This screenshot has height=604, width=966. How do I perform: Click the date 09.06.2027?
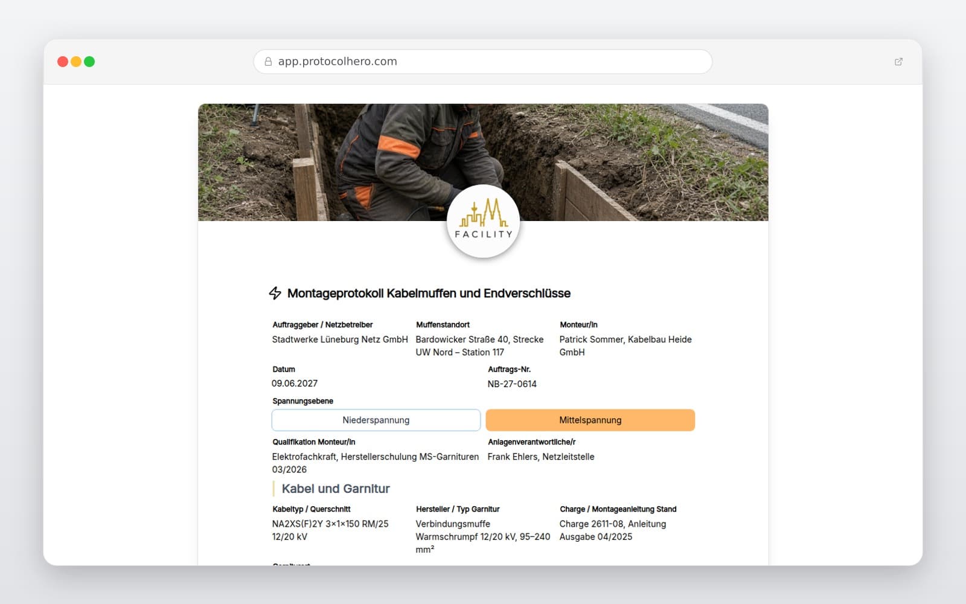[x=295, y=384]
